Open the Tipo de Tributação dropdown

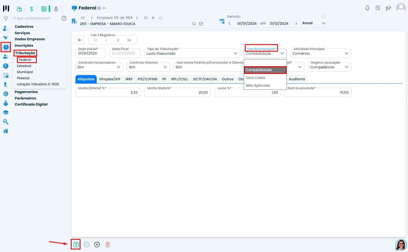(x=192, y=53)
